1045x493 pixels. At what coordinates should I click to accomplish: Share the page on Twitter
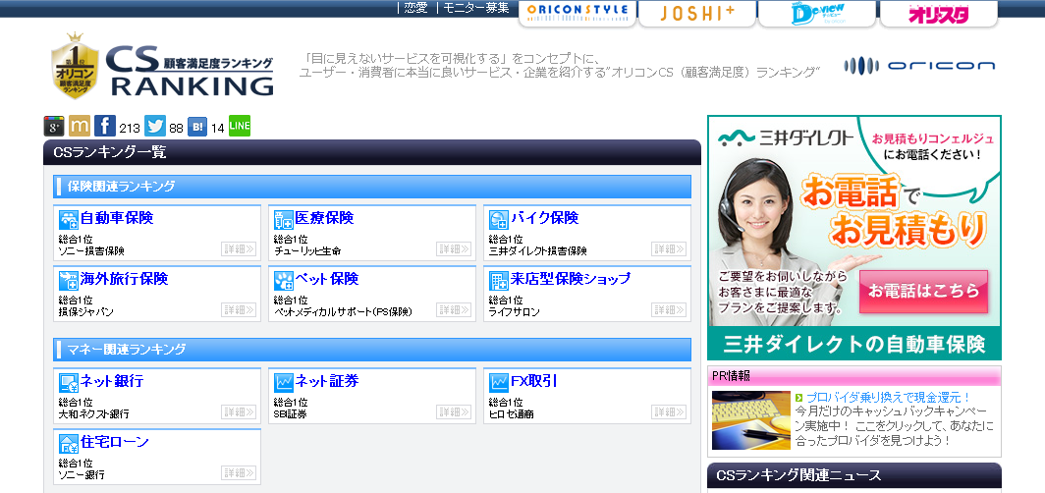[155, 127]
